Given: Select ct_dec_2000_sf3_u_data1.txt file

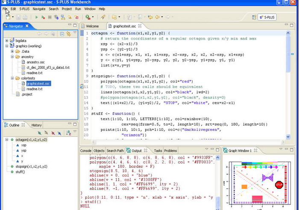Looking at the screenshot, I should [x=48, y=68].
